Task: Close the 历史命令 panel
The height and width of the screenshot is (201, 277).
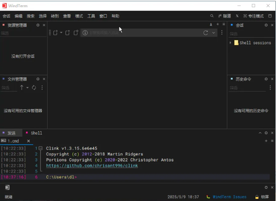Action: (x=272, y=79)
